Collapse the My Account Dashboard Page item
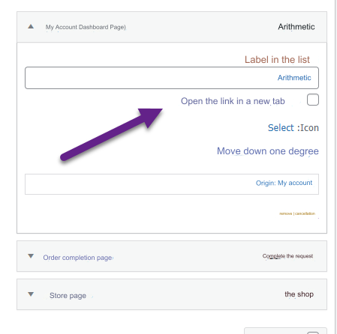Image resolution: width=337 pixels, height=334 pixels. [x=31, y=26]
